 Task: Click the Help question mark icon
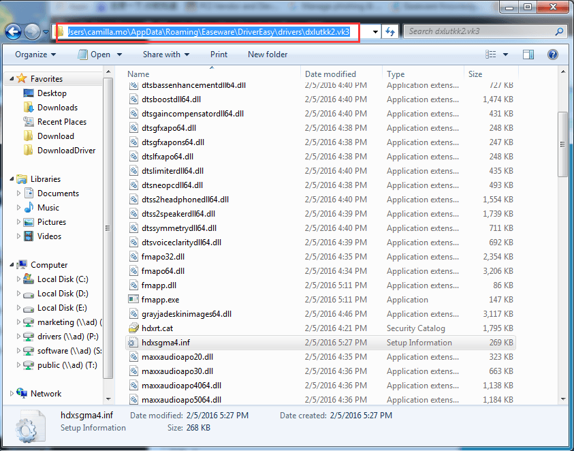tap(554, 55)
